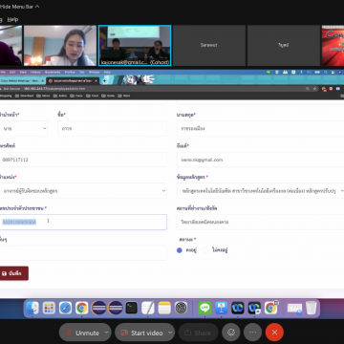344x344 pixels.
Task: Expand audio options arrow beside Unmute
Action: click(x=107, y=333)
